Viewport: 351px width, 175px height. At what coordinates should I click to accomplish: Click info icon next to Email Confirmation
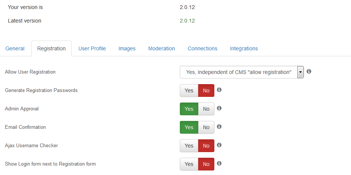(219, 127)
